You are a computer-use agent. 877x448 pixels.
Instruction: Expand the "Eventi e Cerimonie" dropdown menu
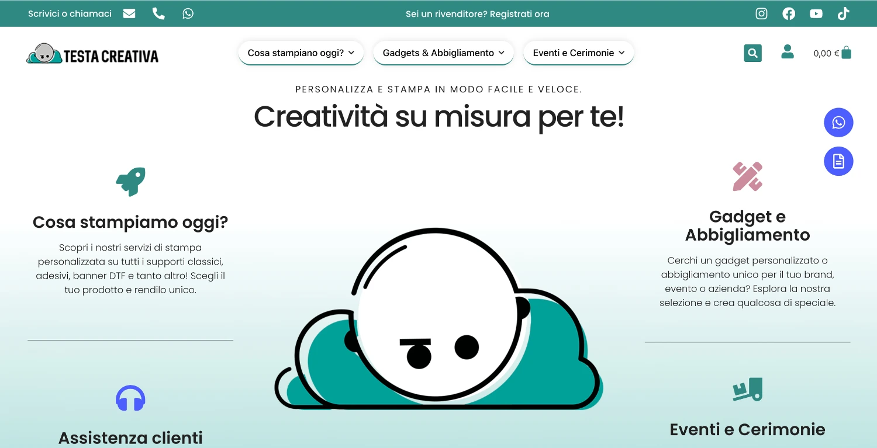point(578,53)
